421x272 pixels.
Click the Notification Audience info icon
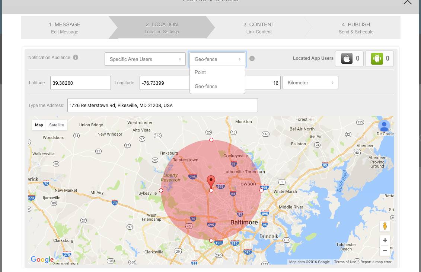76,58
